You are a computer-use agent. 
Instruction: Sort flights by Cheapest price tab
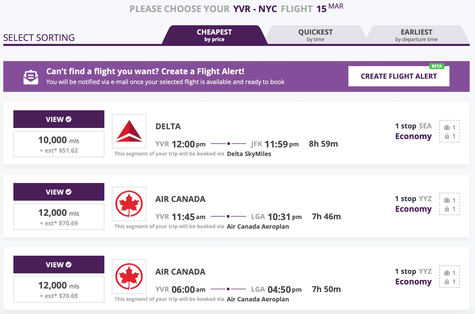click(214, 35)
